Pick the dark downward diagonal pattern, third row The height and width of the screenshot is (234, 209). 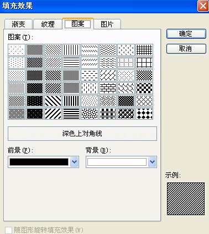coord(53,75)
